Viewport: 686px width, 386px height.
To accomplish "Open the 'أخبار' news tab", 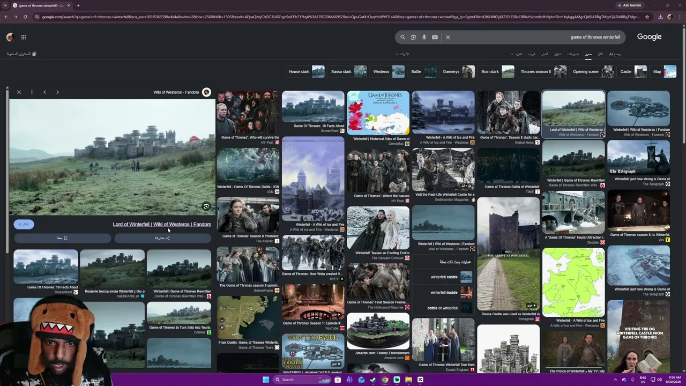I will pyautogui.click(x=545, y=54).
